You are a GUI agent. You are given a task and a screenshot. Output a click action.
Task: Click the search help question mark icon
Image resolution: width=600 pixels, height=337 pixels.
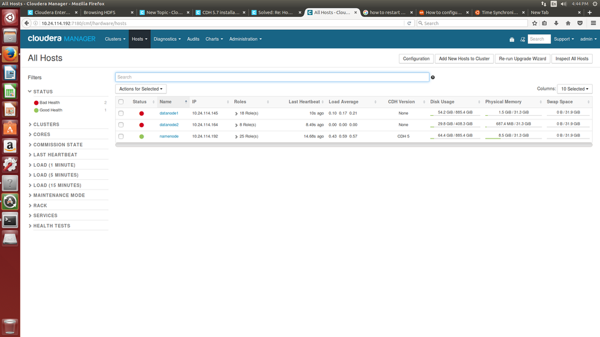click(x=433, y=77)
